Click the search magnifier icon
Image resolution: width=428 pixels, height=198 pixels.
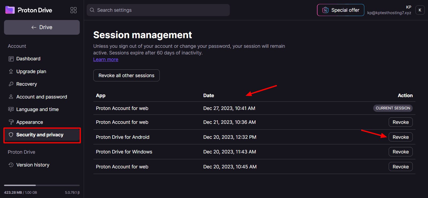coord(92,10)
